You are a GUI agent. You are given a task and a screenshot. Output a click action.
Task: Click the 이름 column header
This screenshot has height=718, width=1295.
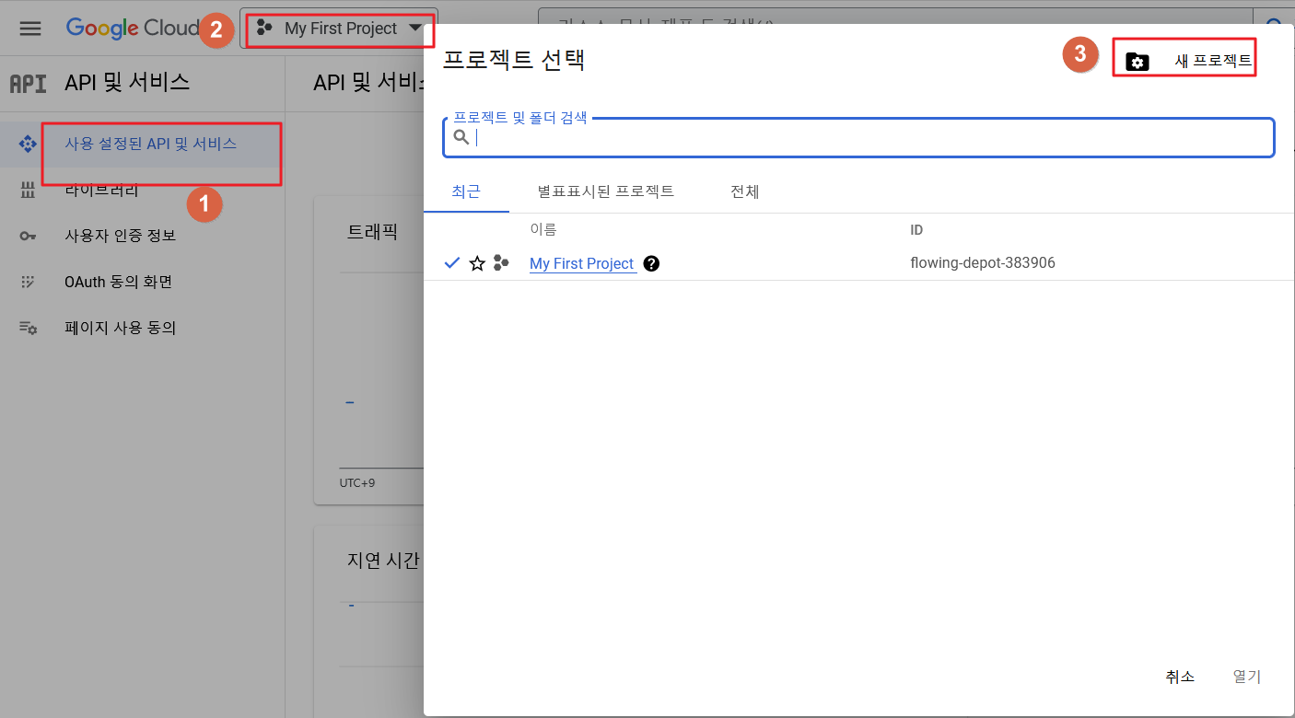coord(543,229)
